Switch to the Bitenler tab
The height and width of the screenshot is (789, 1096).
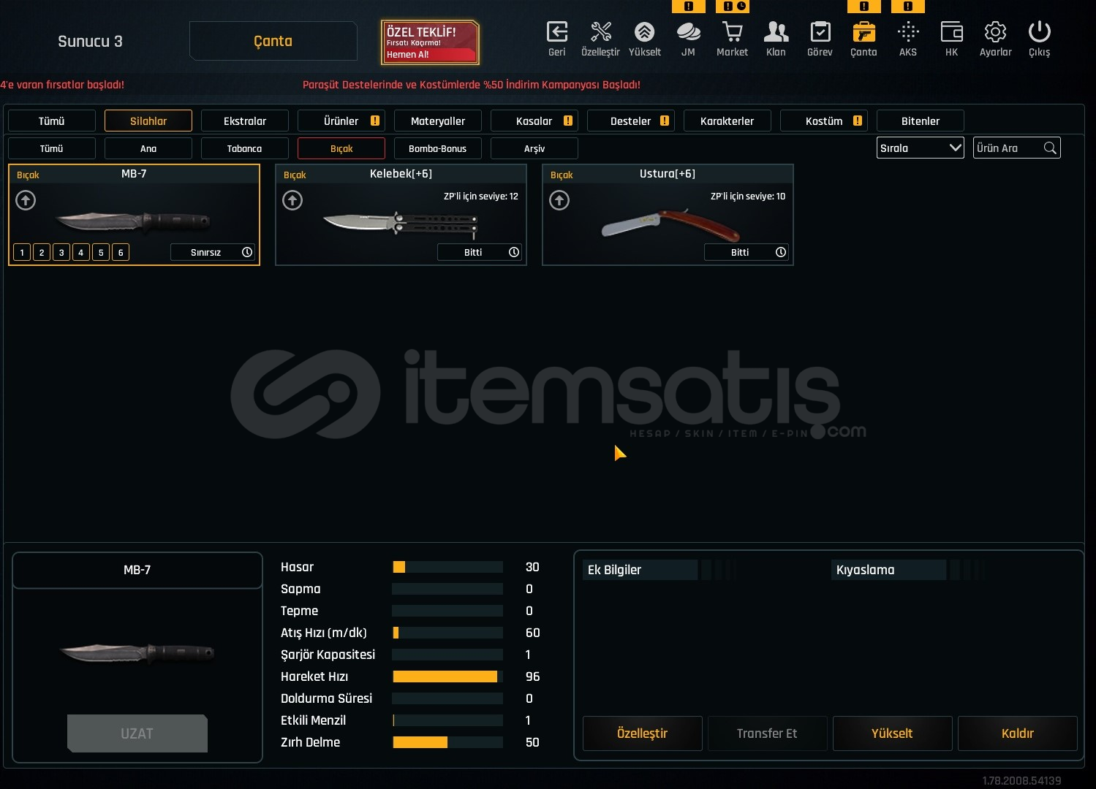click(921, 121)
